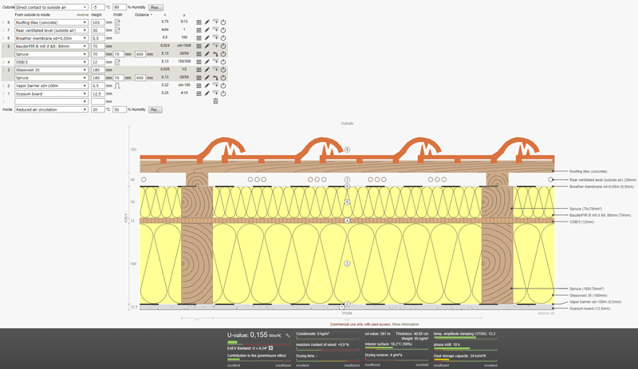The width and height of the screenshot is (638, 369).
Task: Click the add-width icon beside Roofing tiles height
Action: click(x=116, y=22)
